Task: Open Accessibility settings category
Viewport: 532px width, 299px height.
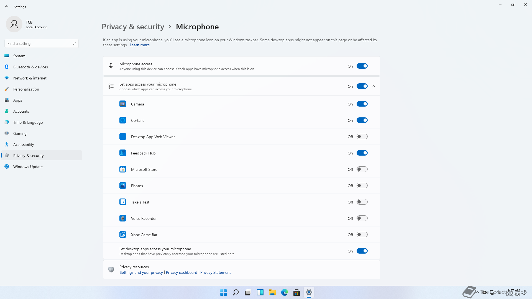Action: coord(42,145)
